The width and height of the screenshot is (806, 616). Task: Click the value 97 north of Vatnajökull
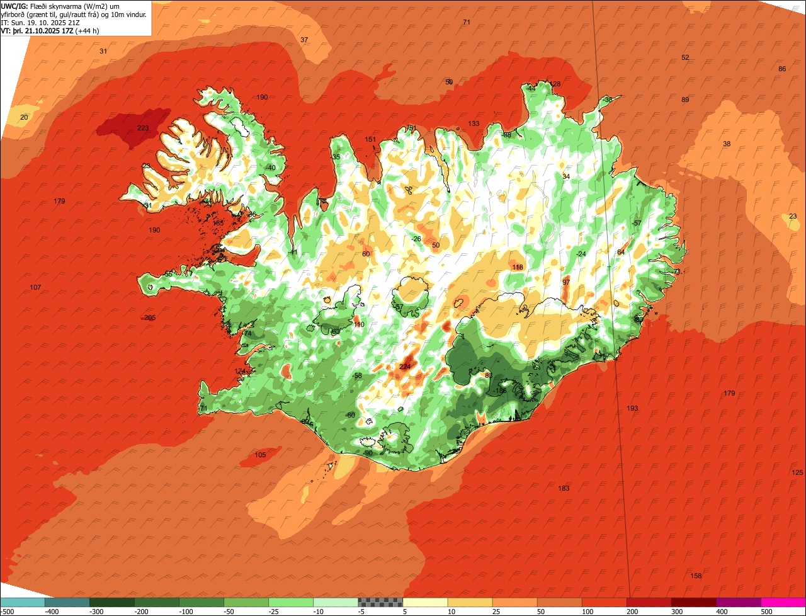pyautogui.click(x=566, y=282)
